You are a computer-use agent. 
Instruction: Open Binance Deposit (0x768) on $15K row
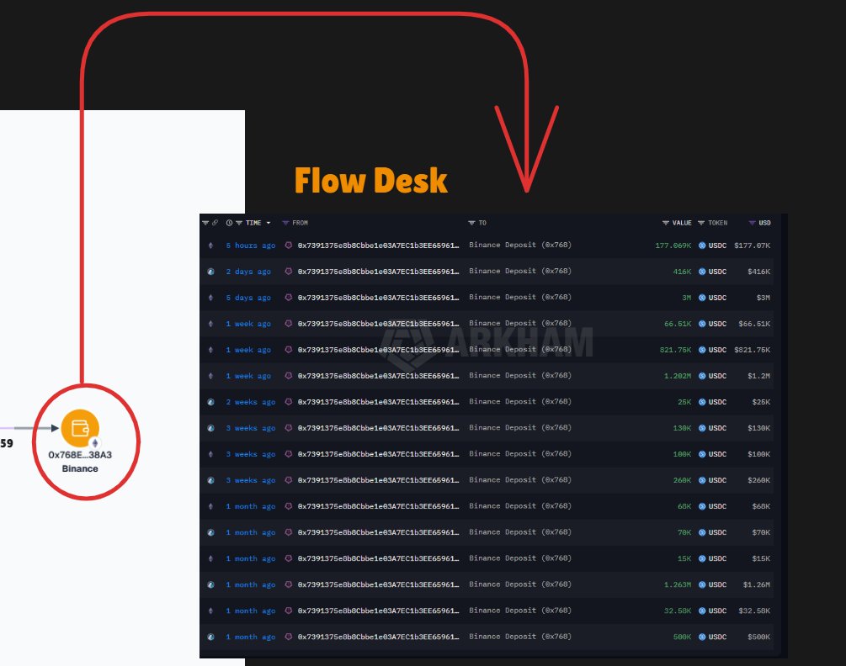coord(520,558)
